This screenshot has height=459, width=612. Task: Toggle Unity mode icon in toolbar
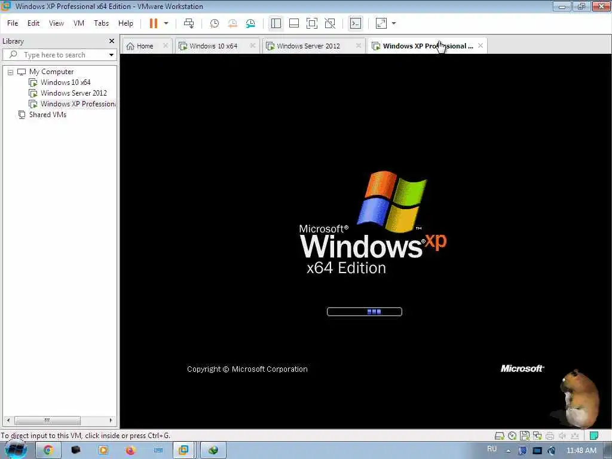coord(330,23)
